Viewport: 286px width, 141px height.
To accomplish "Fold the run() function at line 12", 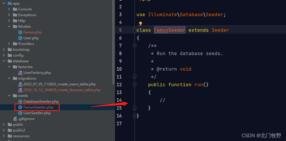I will [x=134, y=85].
